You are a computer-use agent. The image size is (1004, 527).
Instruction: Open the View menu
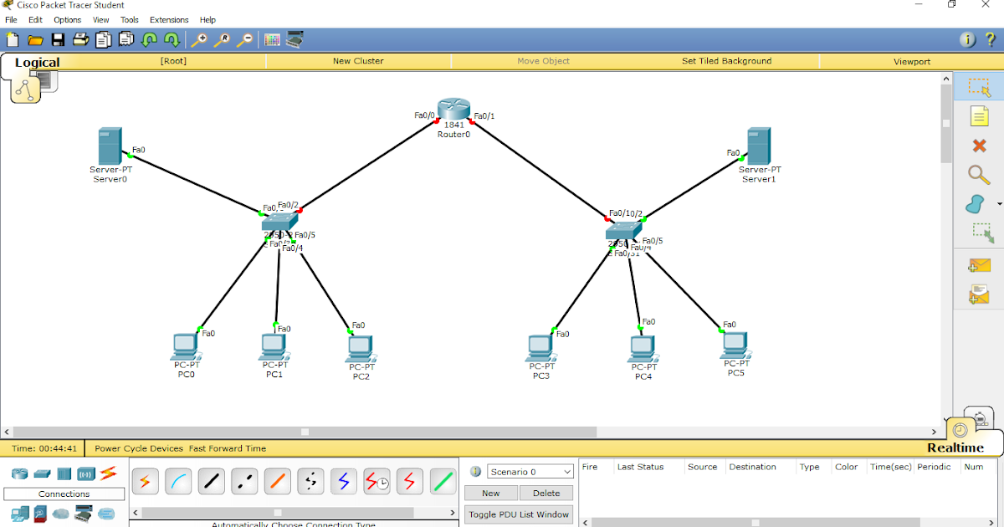click(100, 19)
